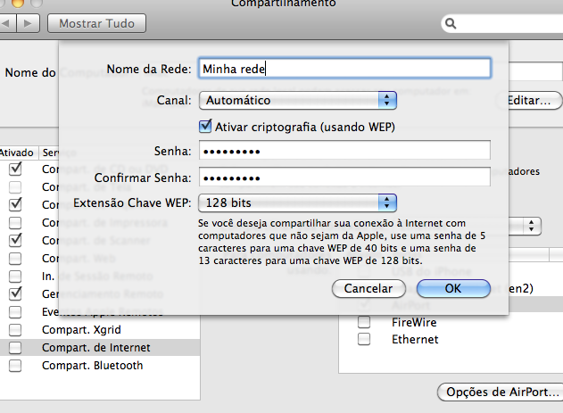Enable the Compart. Xgrid service checkbox
Image resolution: width=563 pixels, height=413 pixels.
click(x=15, y=329)
